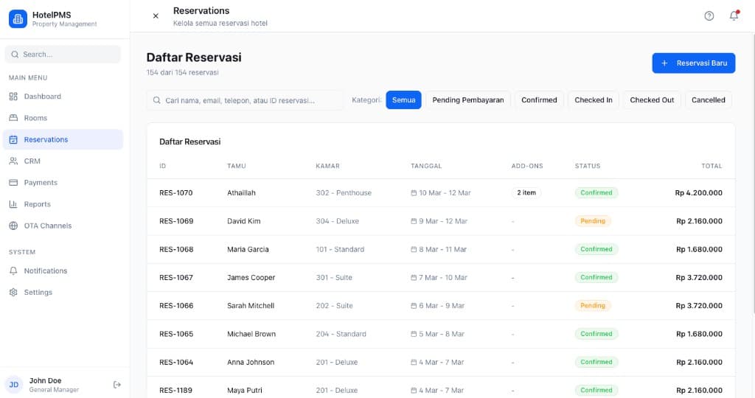Viewport: 755px width, 398px height.
Task: Click the Reservasi Baru button
Action: click(693, 63)
